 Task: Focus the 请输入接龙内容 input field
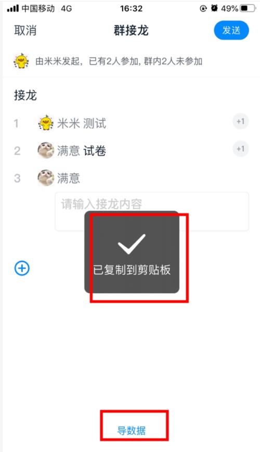click(x=152, y=211)
